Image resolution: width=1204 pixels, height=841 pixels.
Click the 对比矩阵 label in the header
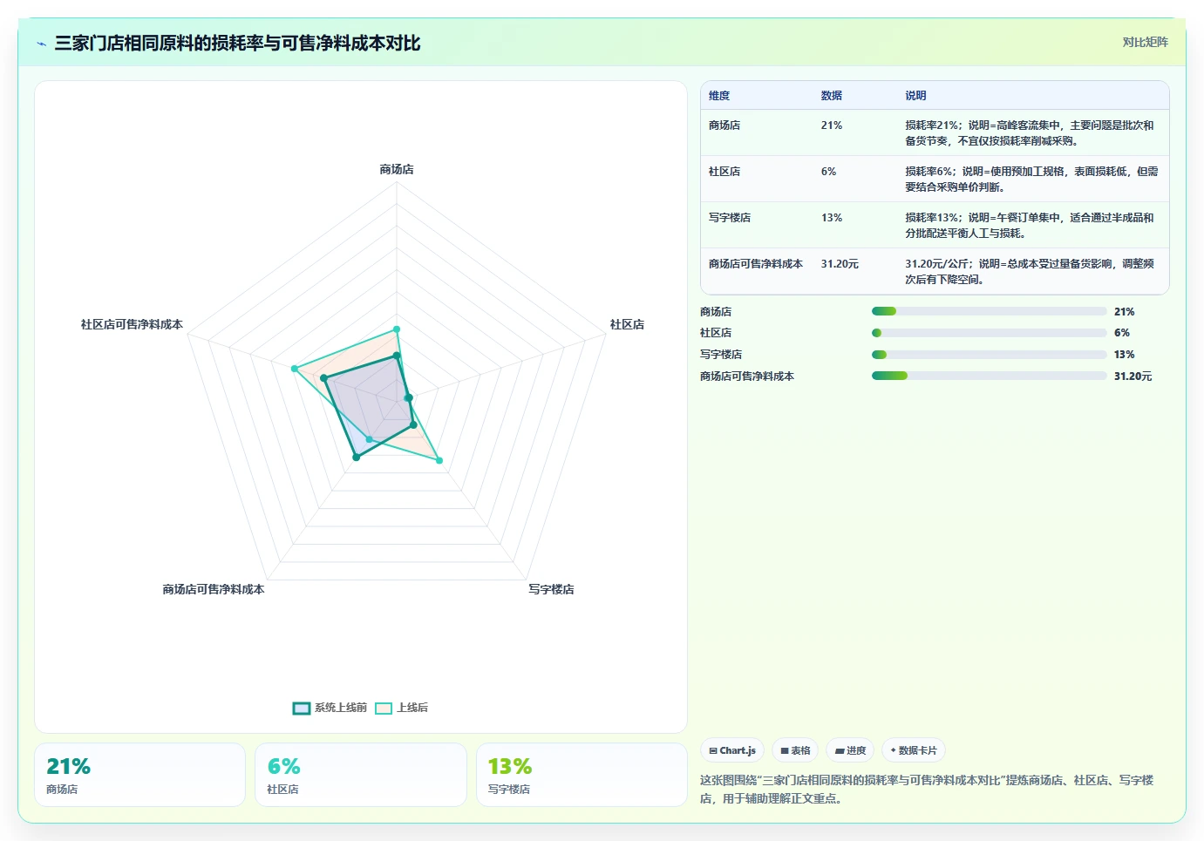[1145, 42]
